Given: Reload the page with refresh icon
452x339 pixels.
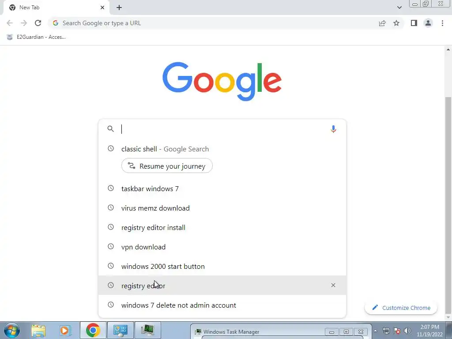Looking at the screenshot, I should (x=38, y=23).
